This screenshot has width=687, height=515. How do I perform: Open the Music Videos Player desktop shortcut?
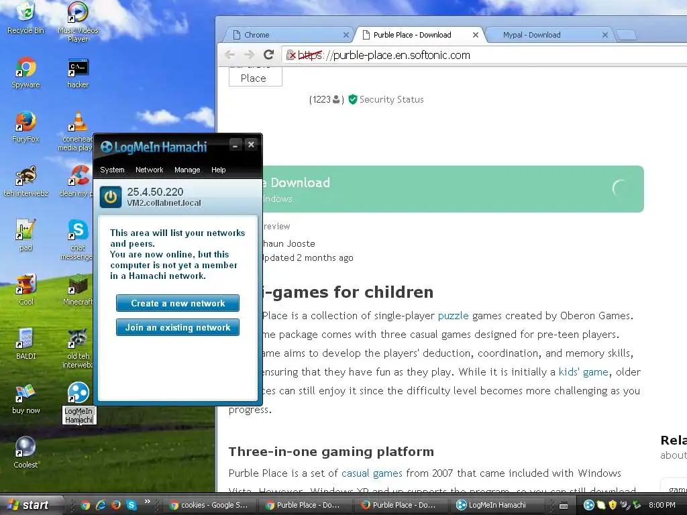[78, 22]
